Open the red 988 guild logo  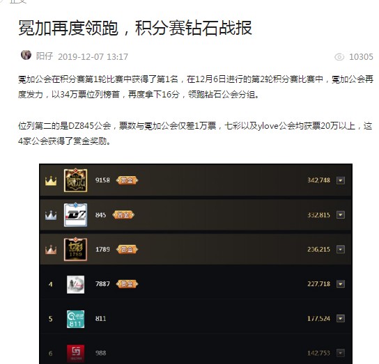tap(75, 354)
